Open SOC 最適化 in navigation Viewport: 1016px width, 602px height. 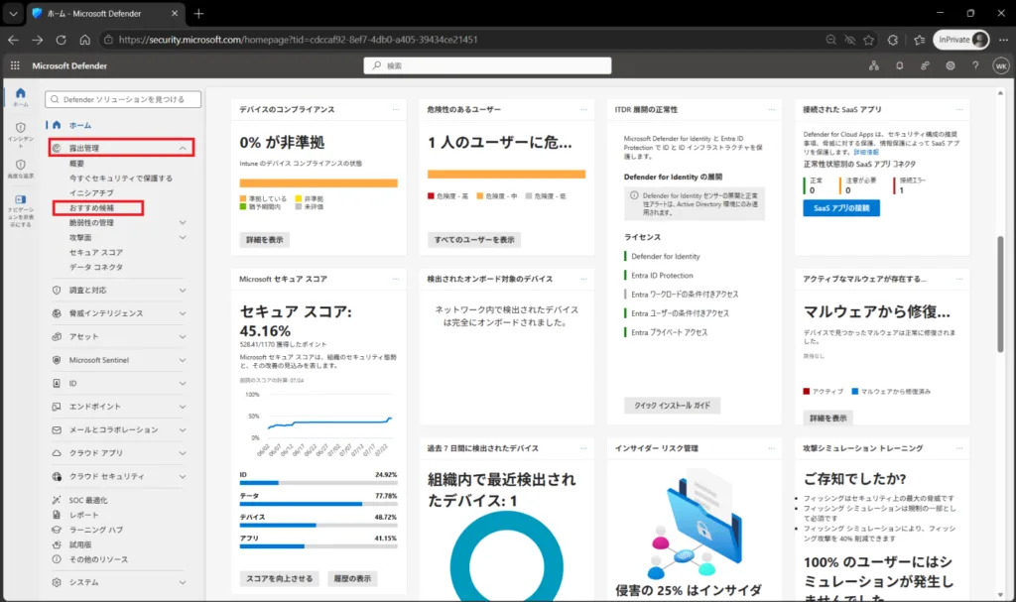tap(88, 500)
